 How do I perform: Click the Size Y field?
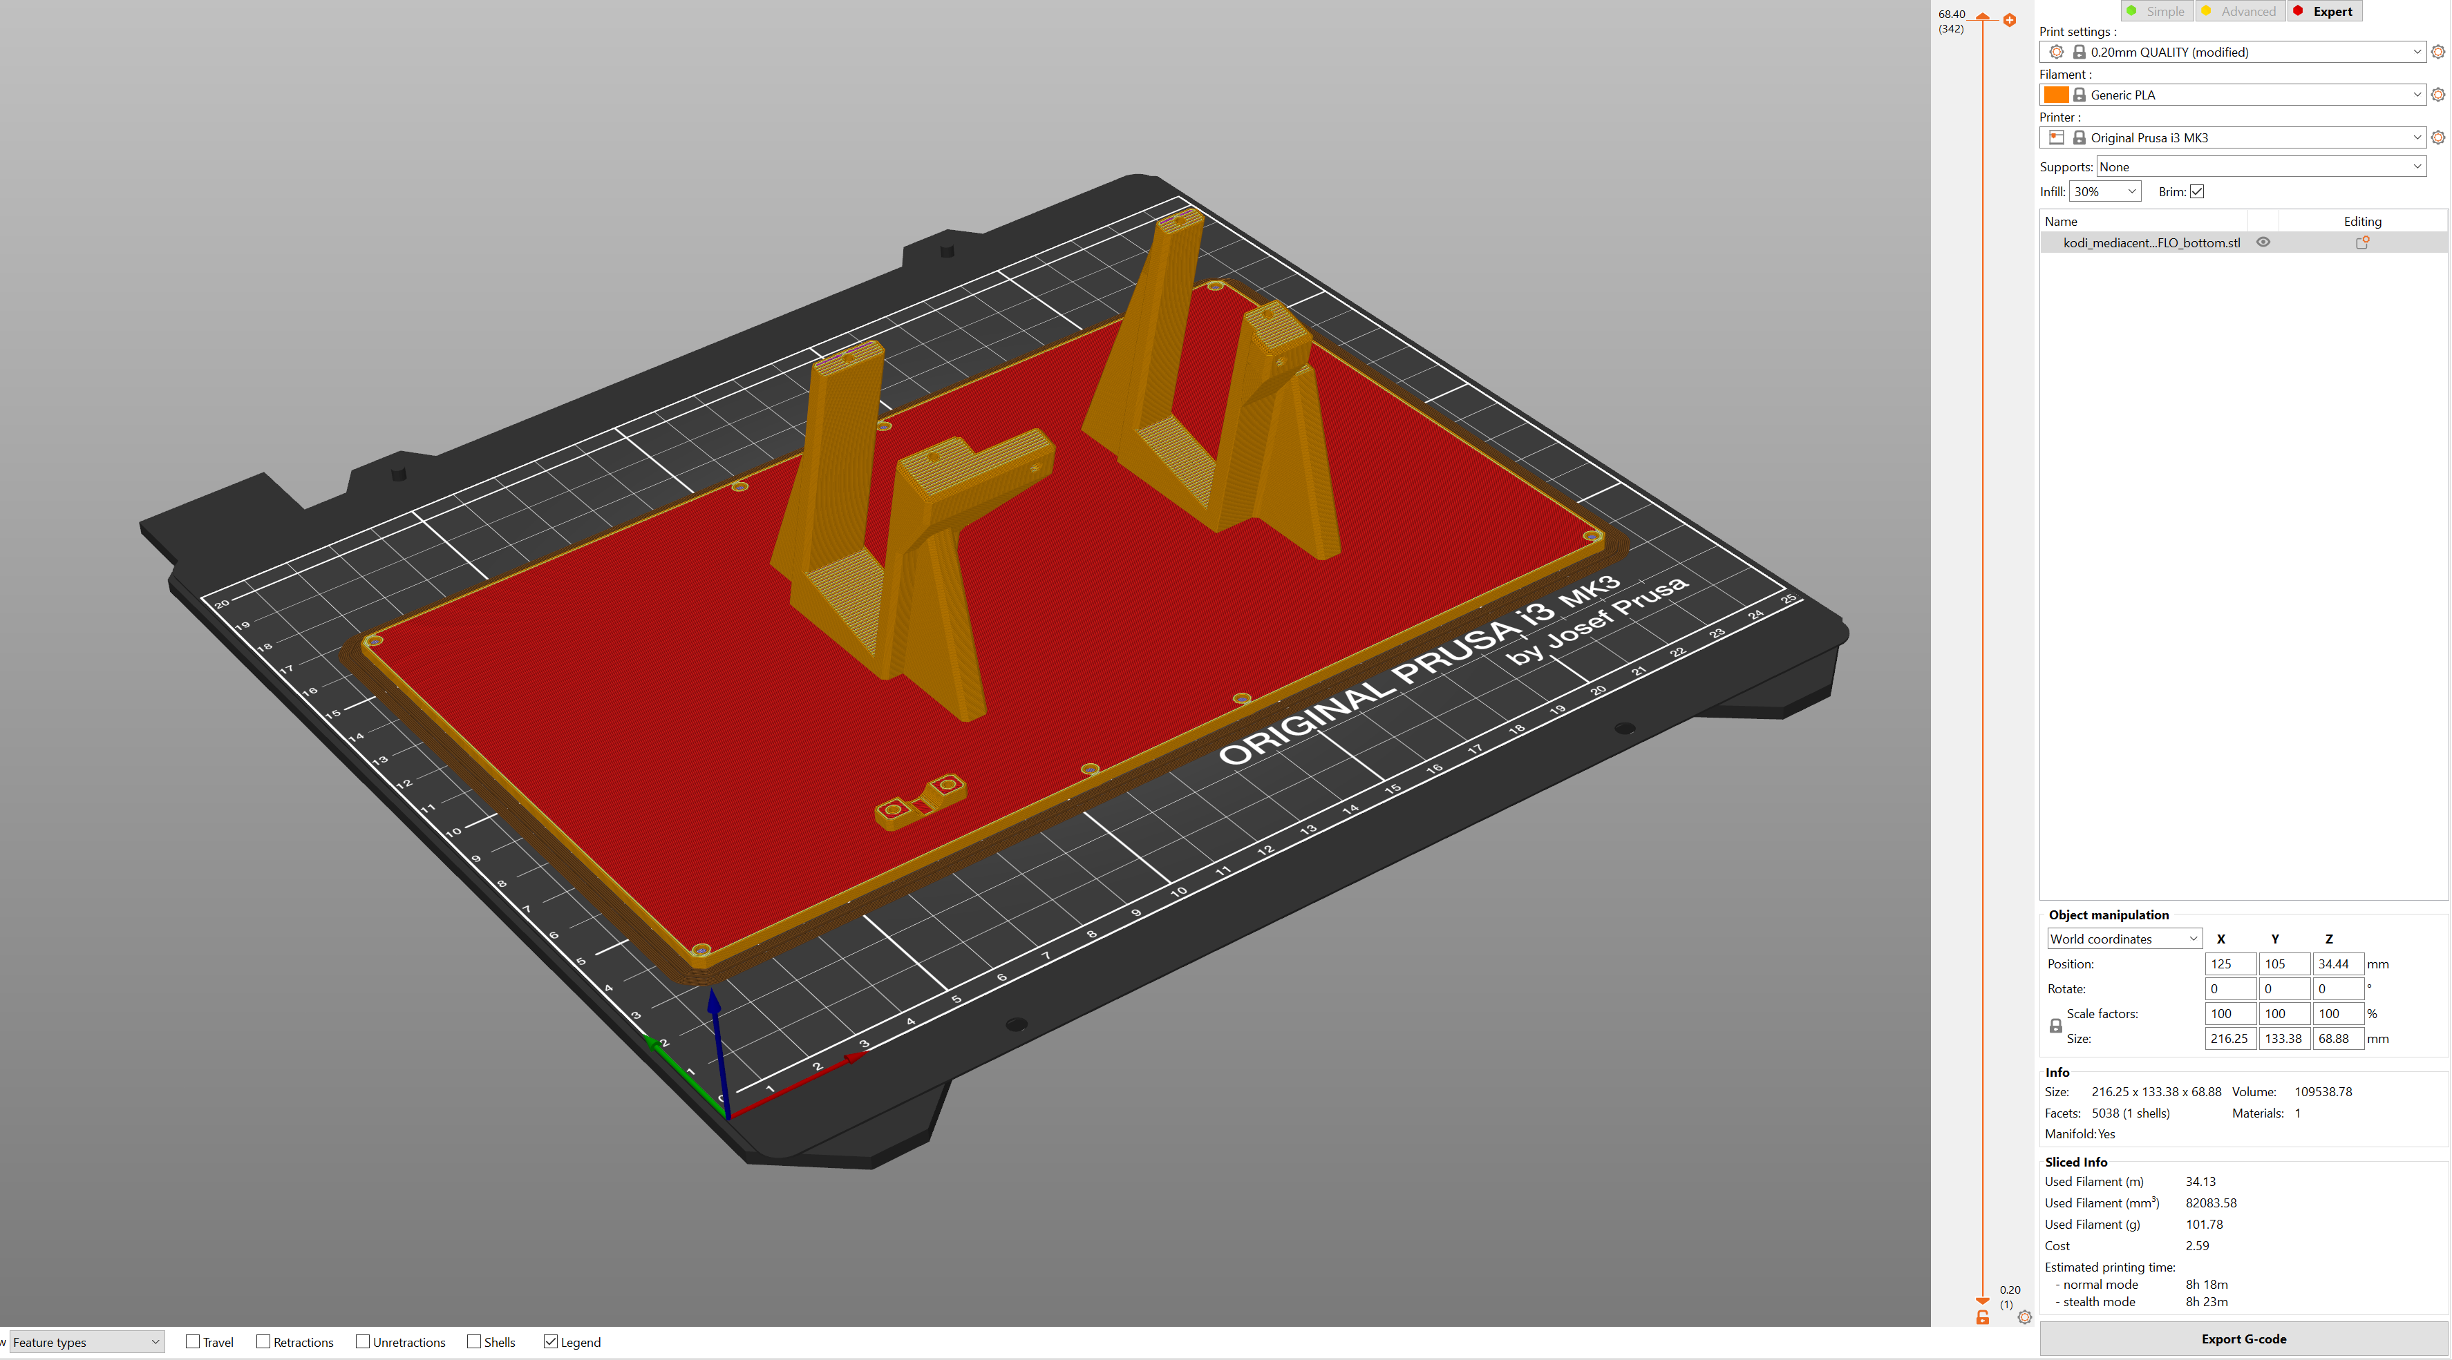click(2283, 1040)
